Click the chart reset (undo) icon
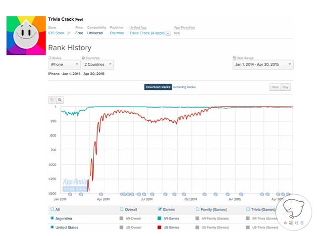 (52, 100)
